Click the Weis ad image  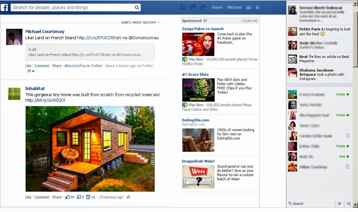(198, 177)
